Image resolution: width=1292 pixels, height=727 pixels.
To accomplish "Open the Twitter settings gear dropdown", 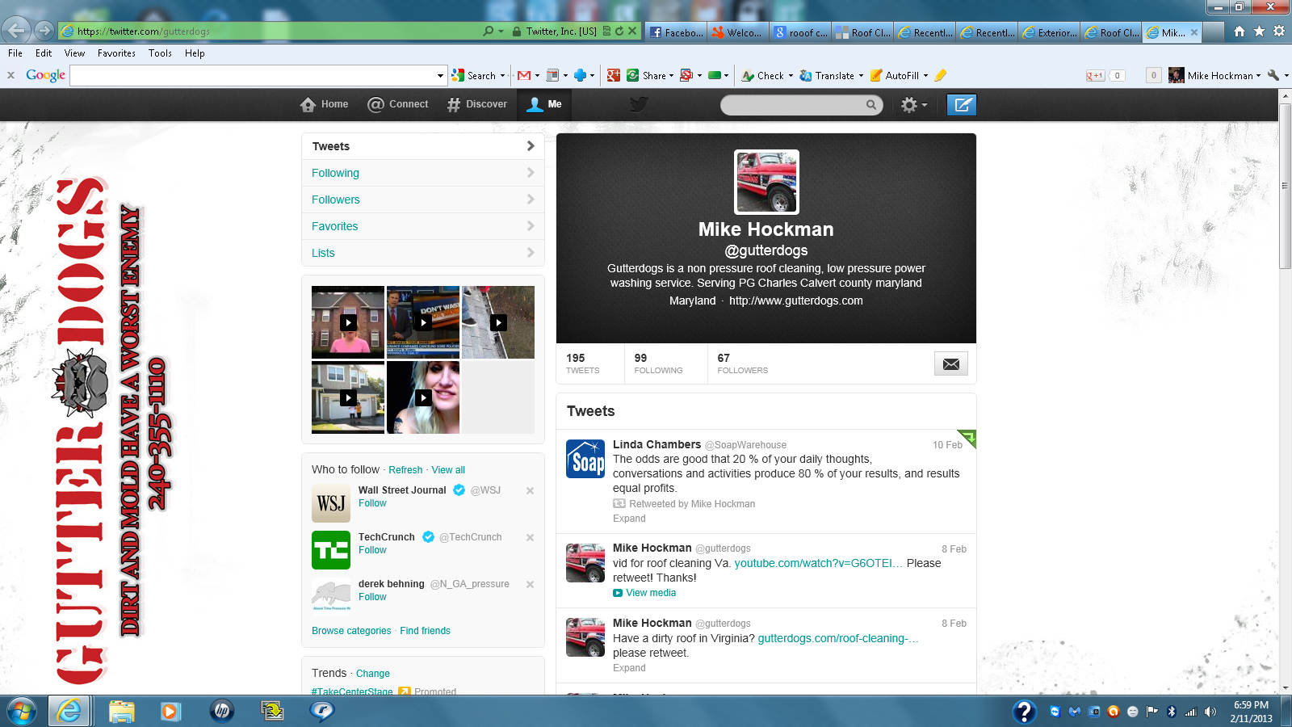I will (913, 105).
